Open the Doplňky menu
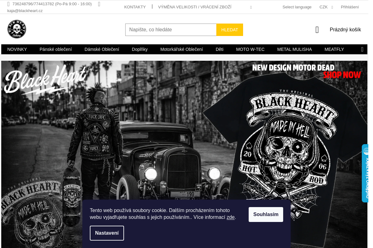This screenshot has height=248, width=373. click(140, 49)
